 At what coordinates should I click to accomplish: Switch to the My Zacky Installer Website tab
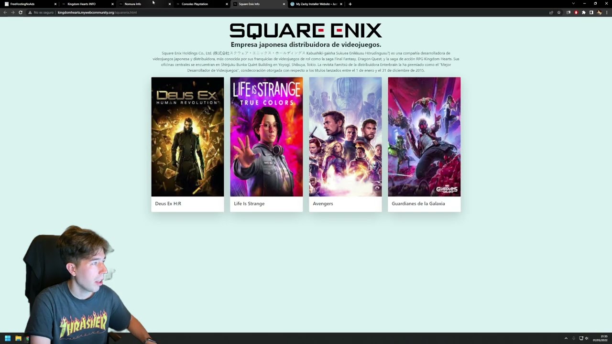click(316, 4)
